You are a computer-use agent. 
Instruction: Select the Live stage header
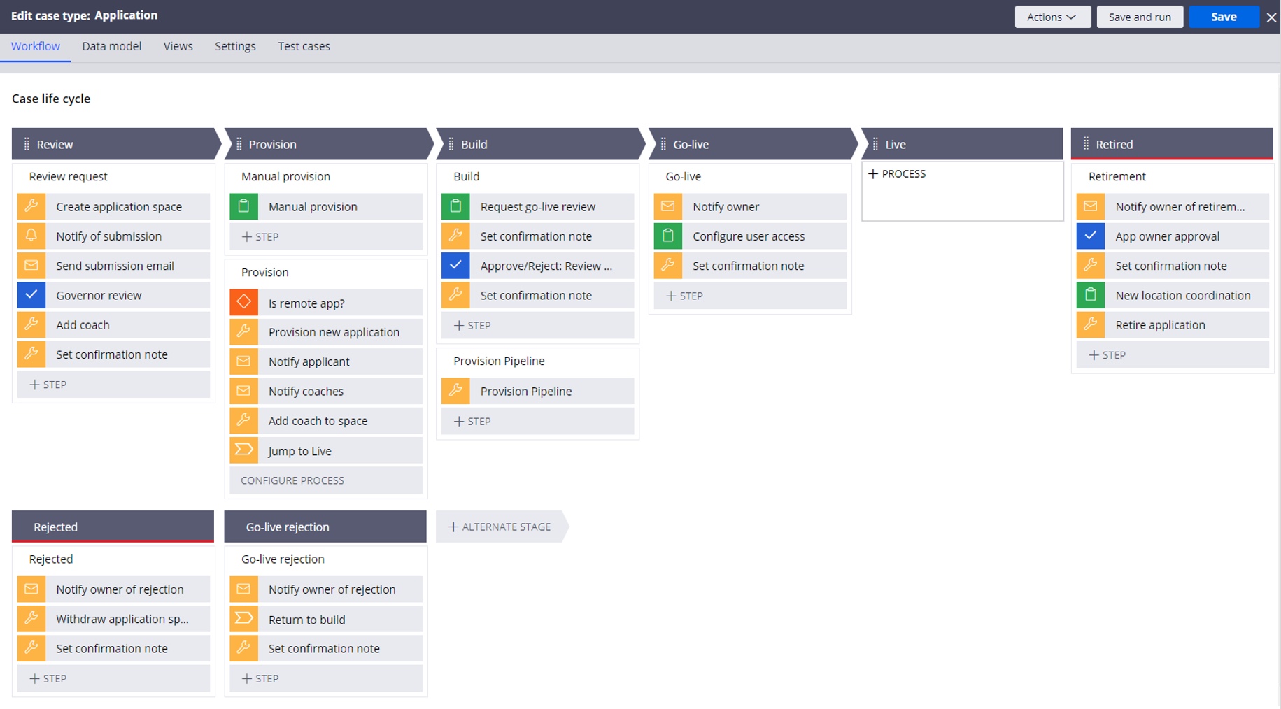coord(962,144)
